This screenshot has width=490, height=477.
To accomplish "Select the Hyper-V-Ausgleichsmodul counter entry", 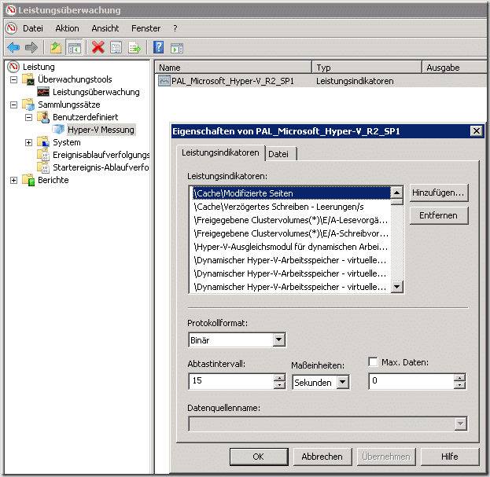I will (291, 247).
